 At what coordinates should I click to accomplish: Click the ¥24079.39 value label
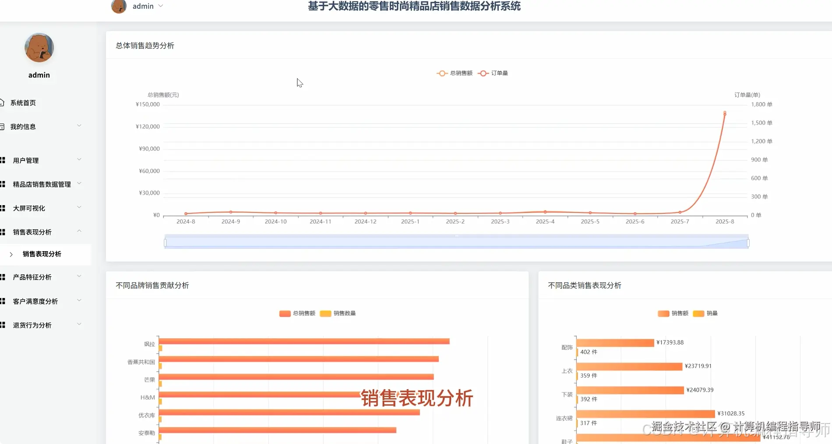[700, 390]
